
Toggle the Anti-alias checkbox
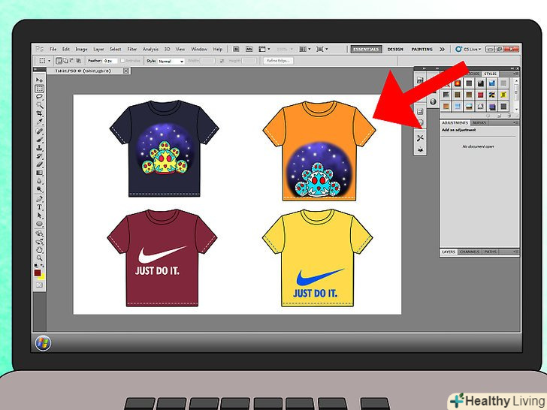tap(121, 61)
